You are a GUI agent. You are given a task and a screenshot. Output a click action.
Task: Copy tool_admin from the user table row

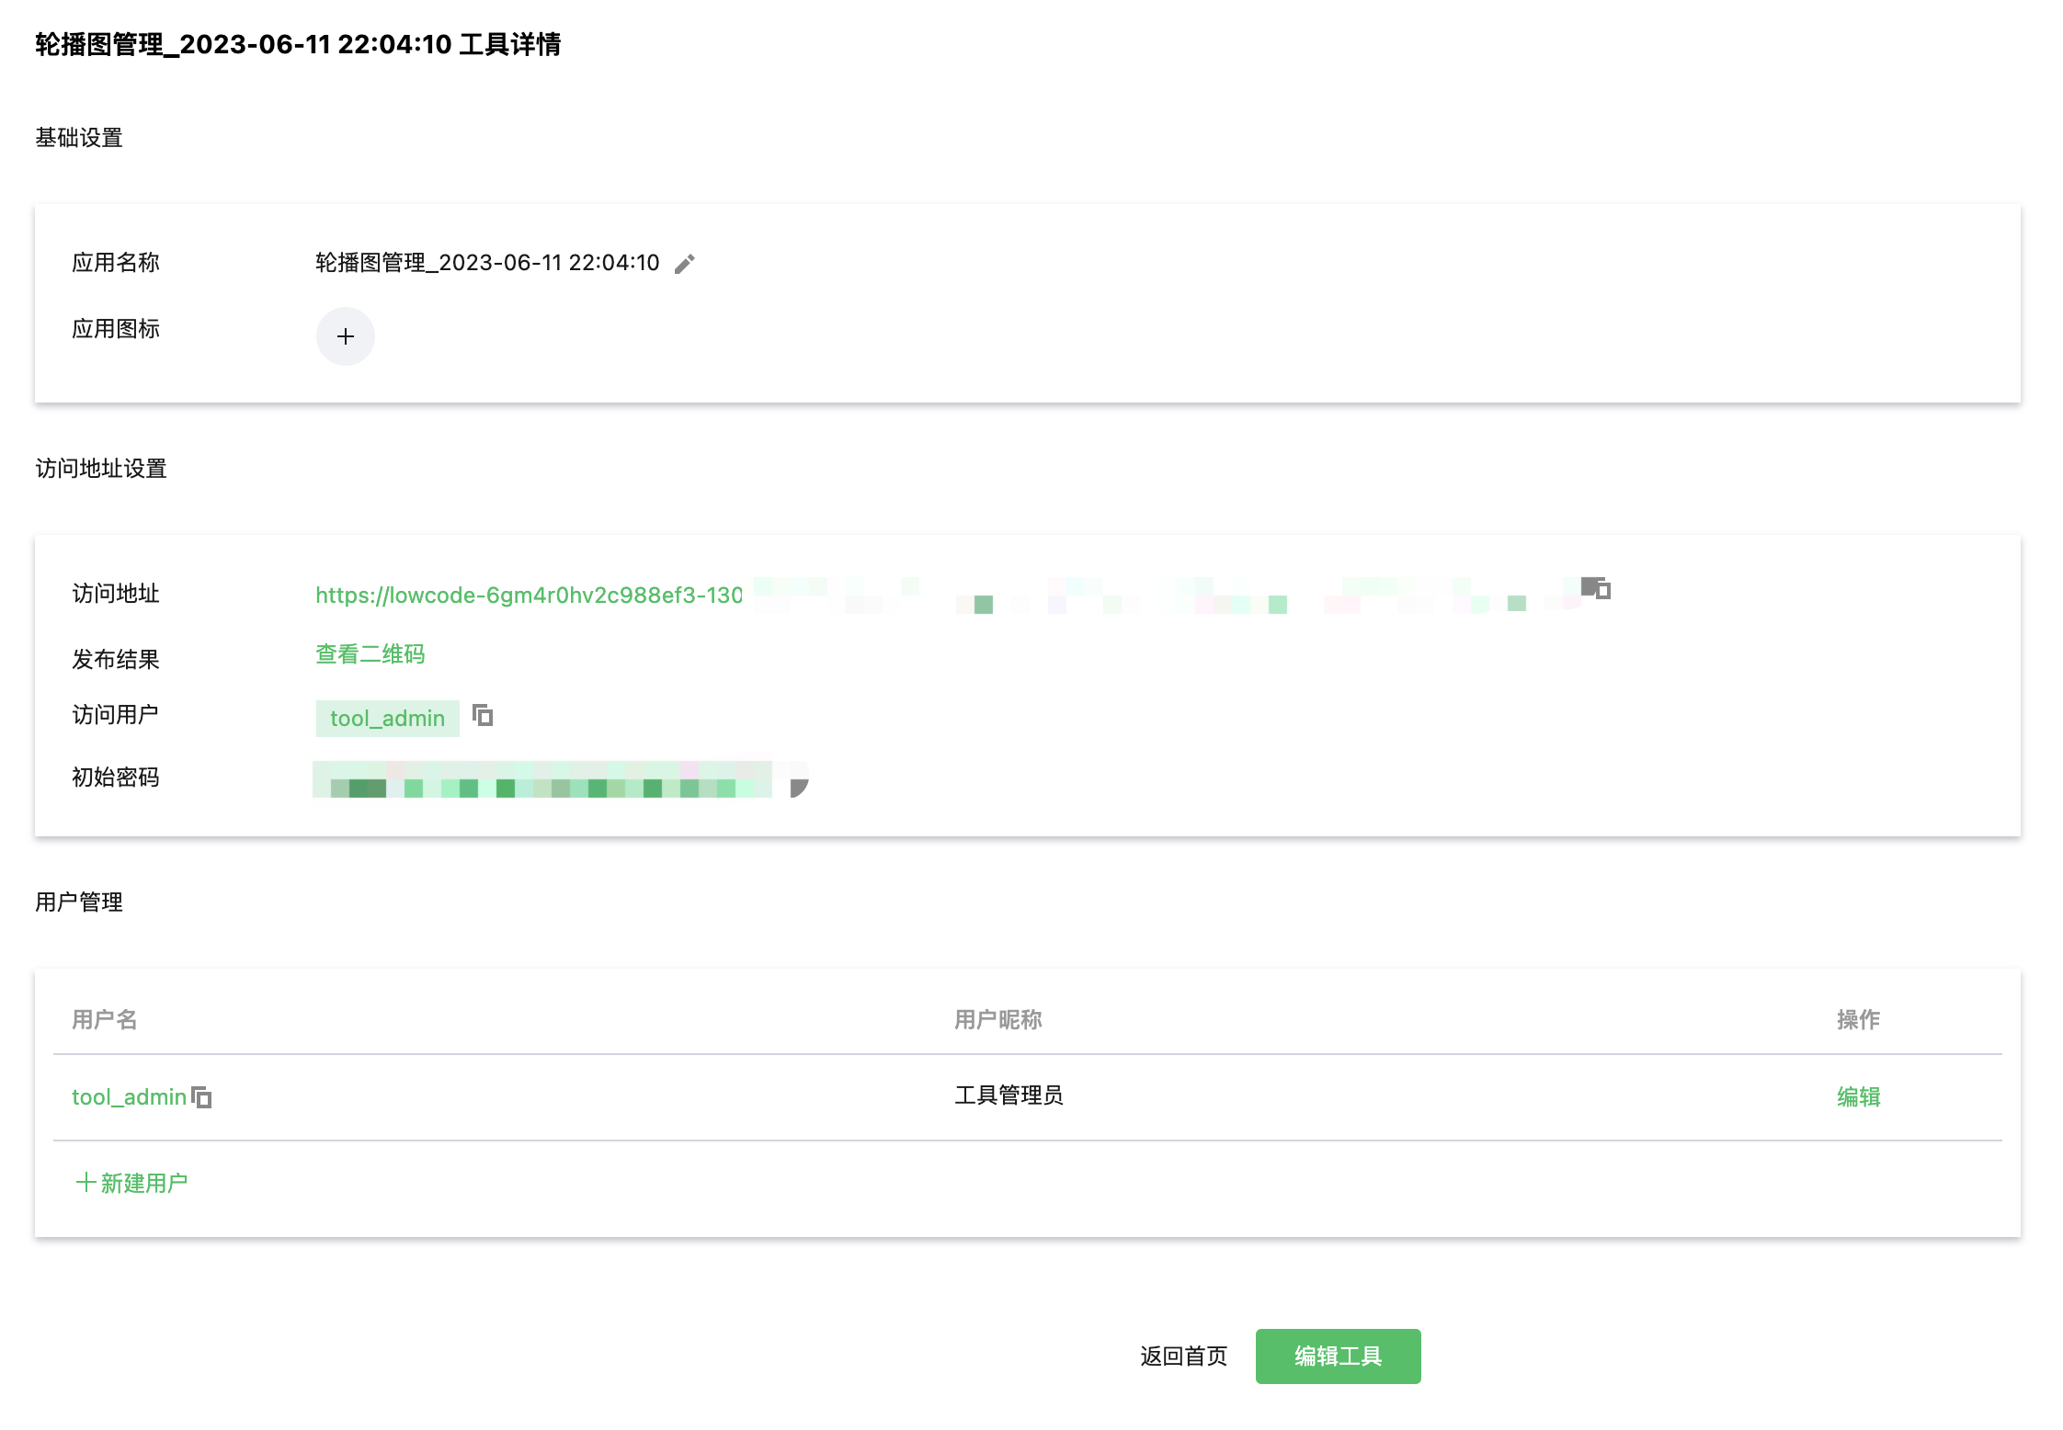tap(201, 1097)
